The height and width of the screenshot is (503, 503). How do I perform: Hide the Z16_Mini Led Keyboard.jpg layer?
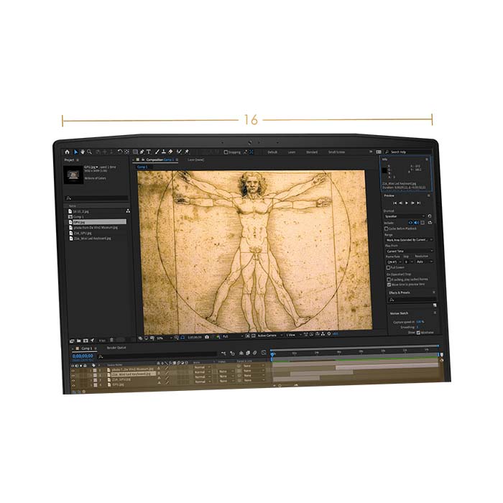tap(73, 374)
